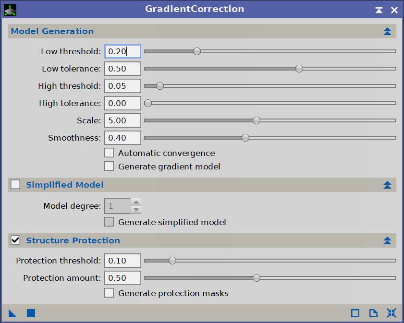The image size is (404, 323).
Task: Click the Protection threshold slider handle
Action: tap(172, 261)
